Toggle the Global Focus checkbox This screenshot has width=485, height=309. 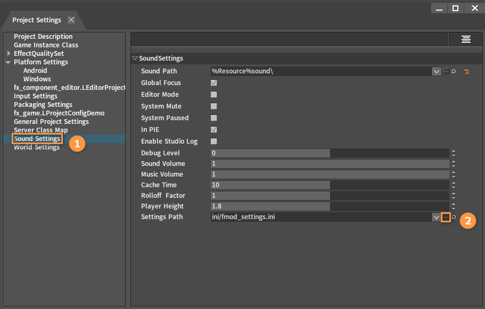pyautogui.click(x=213, y=83)
